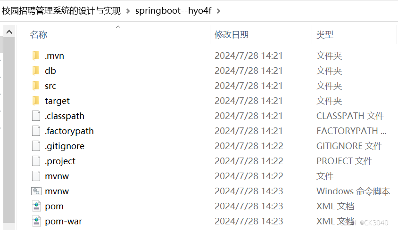
Task: Click the pom XML document icon
Action: click(x=36, y=206)
